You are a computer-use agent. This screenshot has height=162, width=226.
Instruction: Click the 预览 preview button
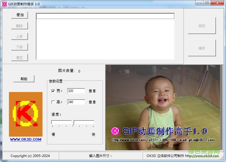pyautogui.click(x=202, y=26)
